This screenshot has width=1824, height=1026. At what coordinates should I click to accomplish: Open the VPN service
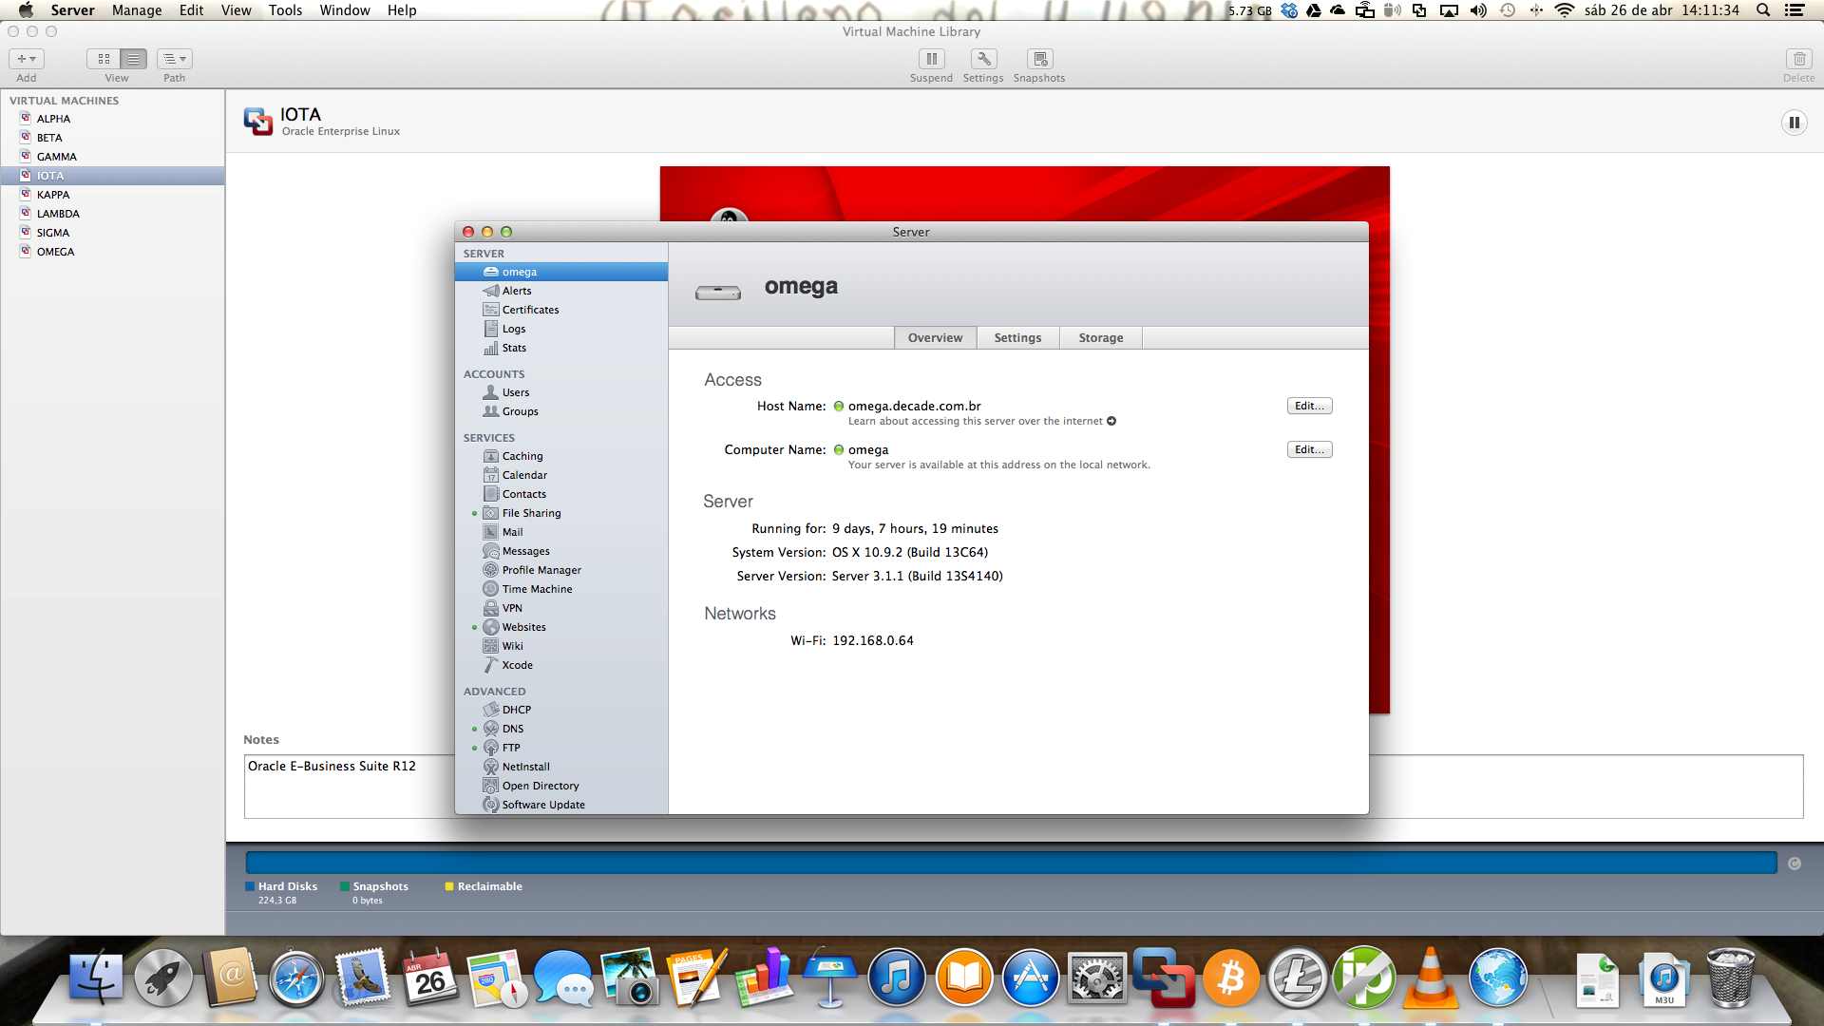point(560,608)
